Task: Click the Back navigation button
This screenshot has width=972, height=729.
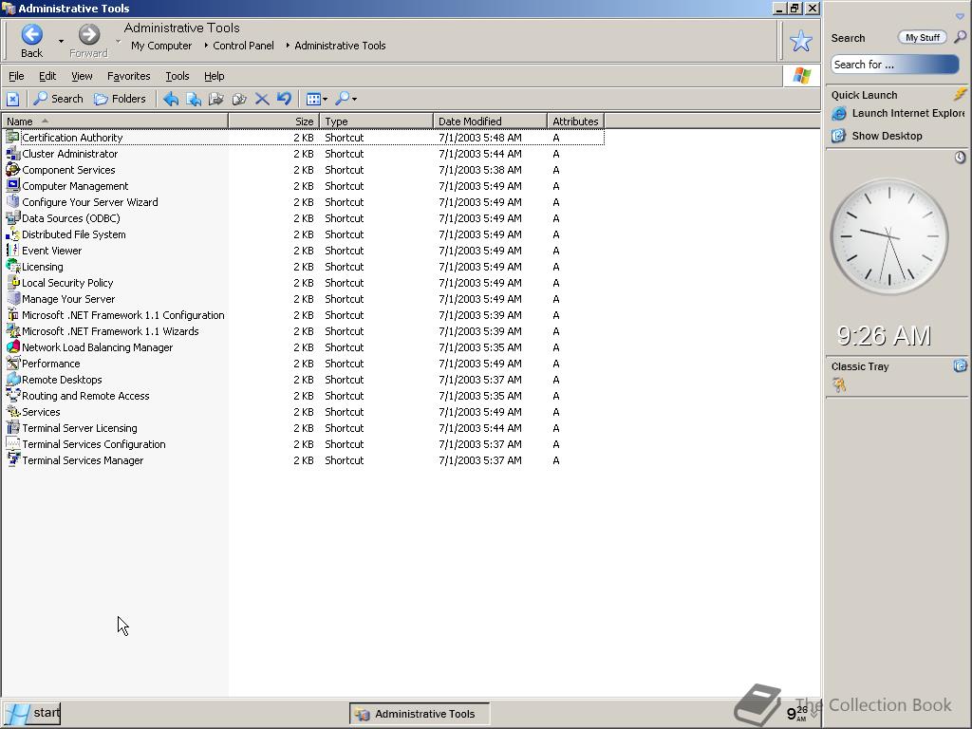Action: pos(31,41)
